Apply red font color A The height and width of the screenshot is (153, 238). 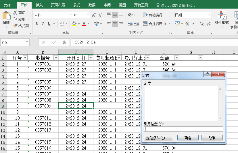(84, 24)
